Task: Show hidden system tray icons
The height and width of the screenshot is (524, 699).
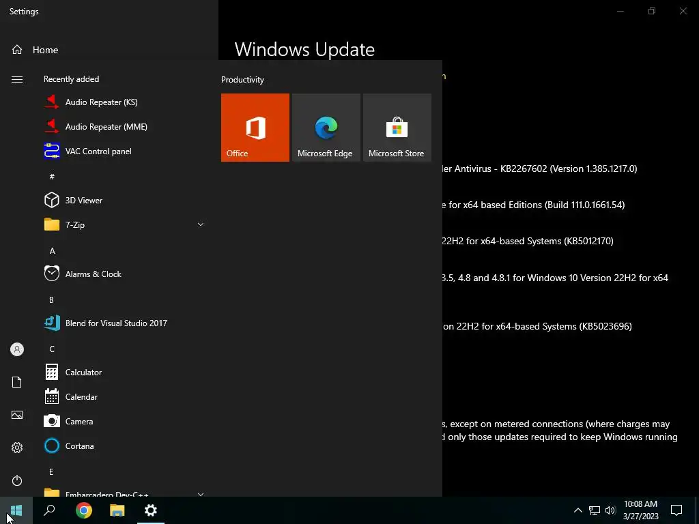Action: [x=577, y=510]
